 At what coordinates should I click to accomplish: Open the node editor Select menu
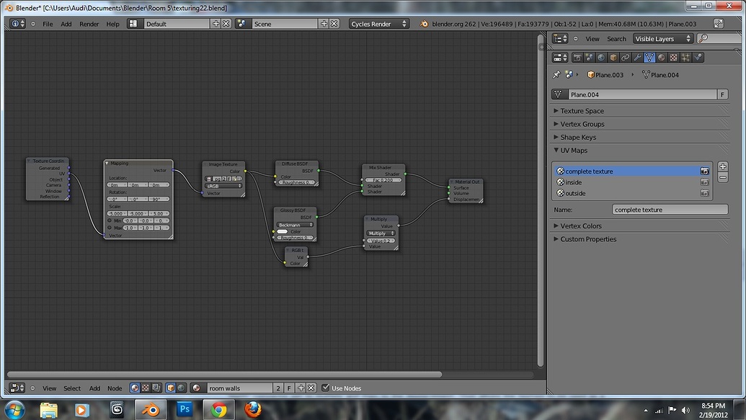72,388
